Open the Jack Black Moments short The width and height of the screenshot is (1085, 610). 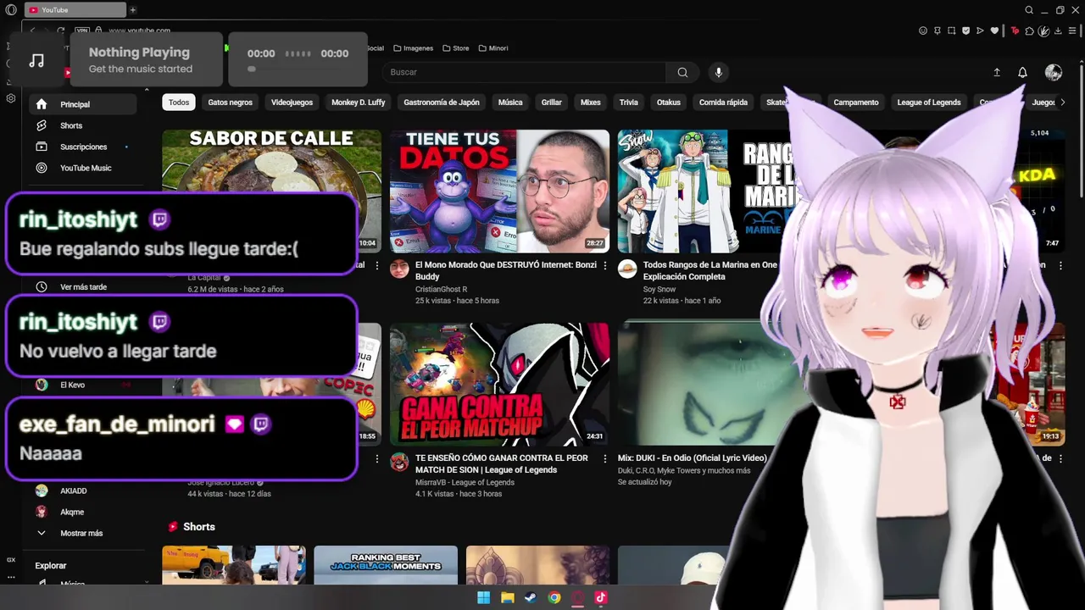(x=386, y=565)
